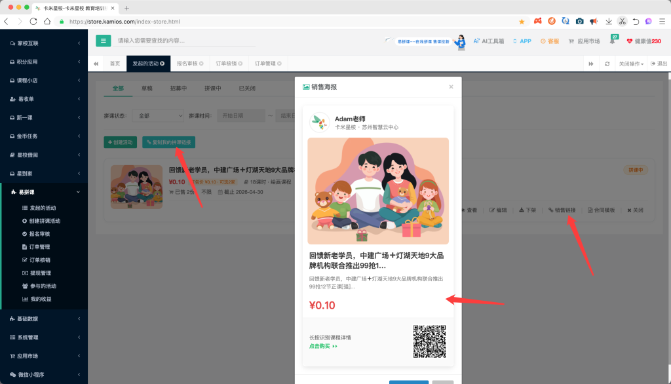Screen dimensions: 671x384
Task: Click 下架 on the activity row
Action: (527, 210)
